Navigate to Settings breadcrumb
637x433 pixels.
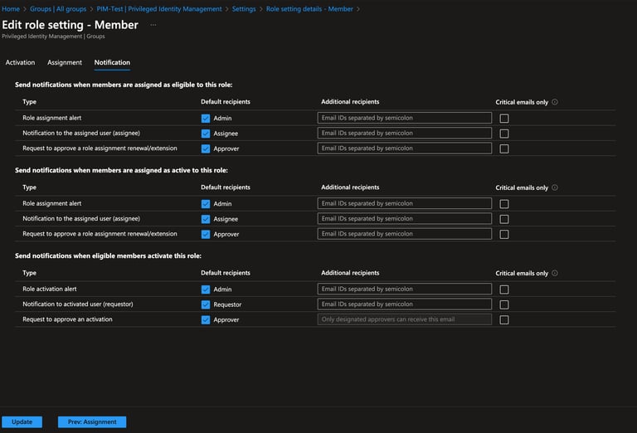pyautogui.click(x=244, y=9)
